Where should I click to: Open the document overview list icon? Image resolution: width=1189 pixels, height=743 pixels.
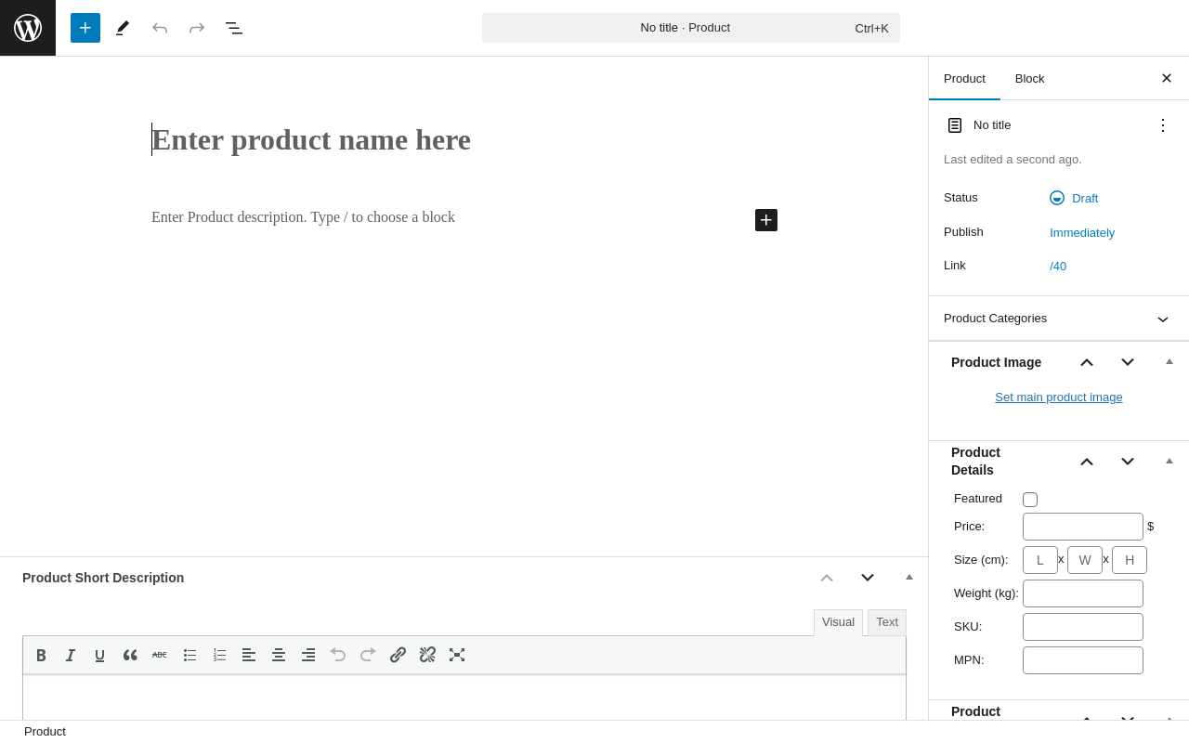[x=234, y=28]
